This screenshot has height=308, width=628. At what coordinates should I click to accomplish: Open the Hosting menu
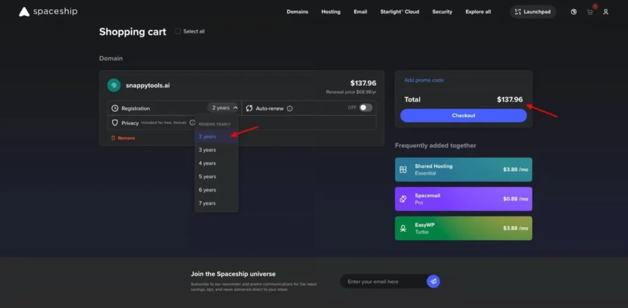click(331, 12)
